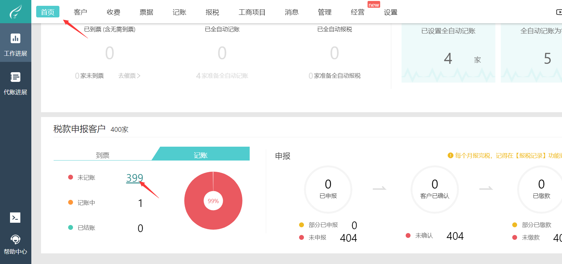Click the 已设置全自动记账 card
This screenshot has height=264, width=562.
[448, 53]
